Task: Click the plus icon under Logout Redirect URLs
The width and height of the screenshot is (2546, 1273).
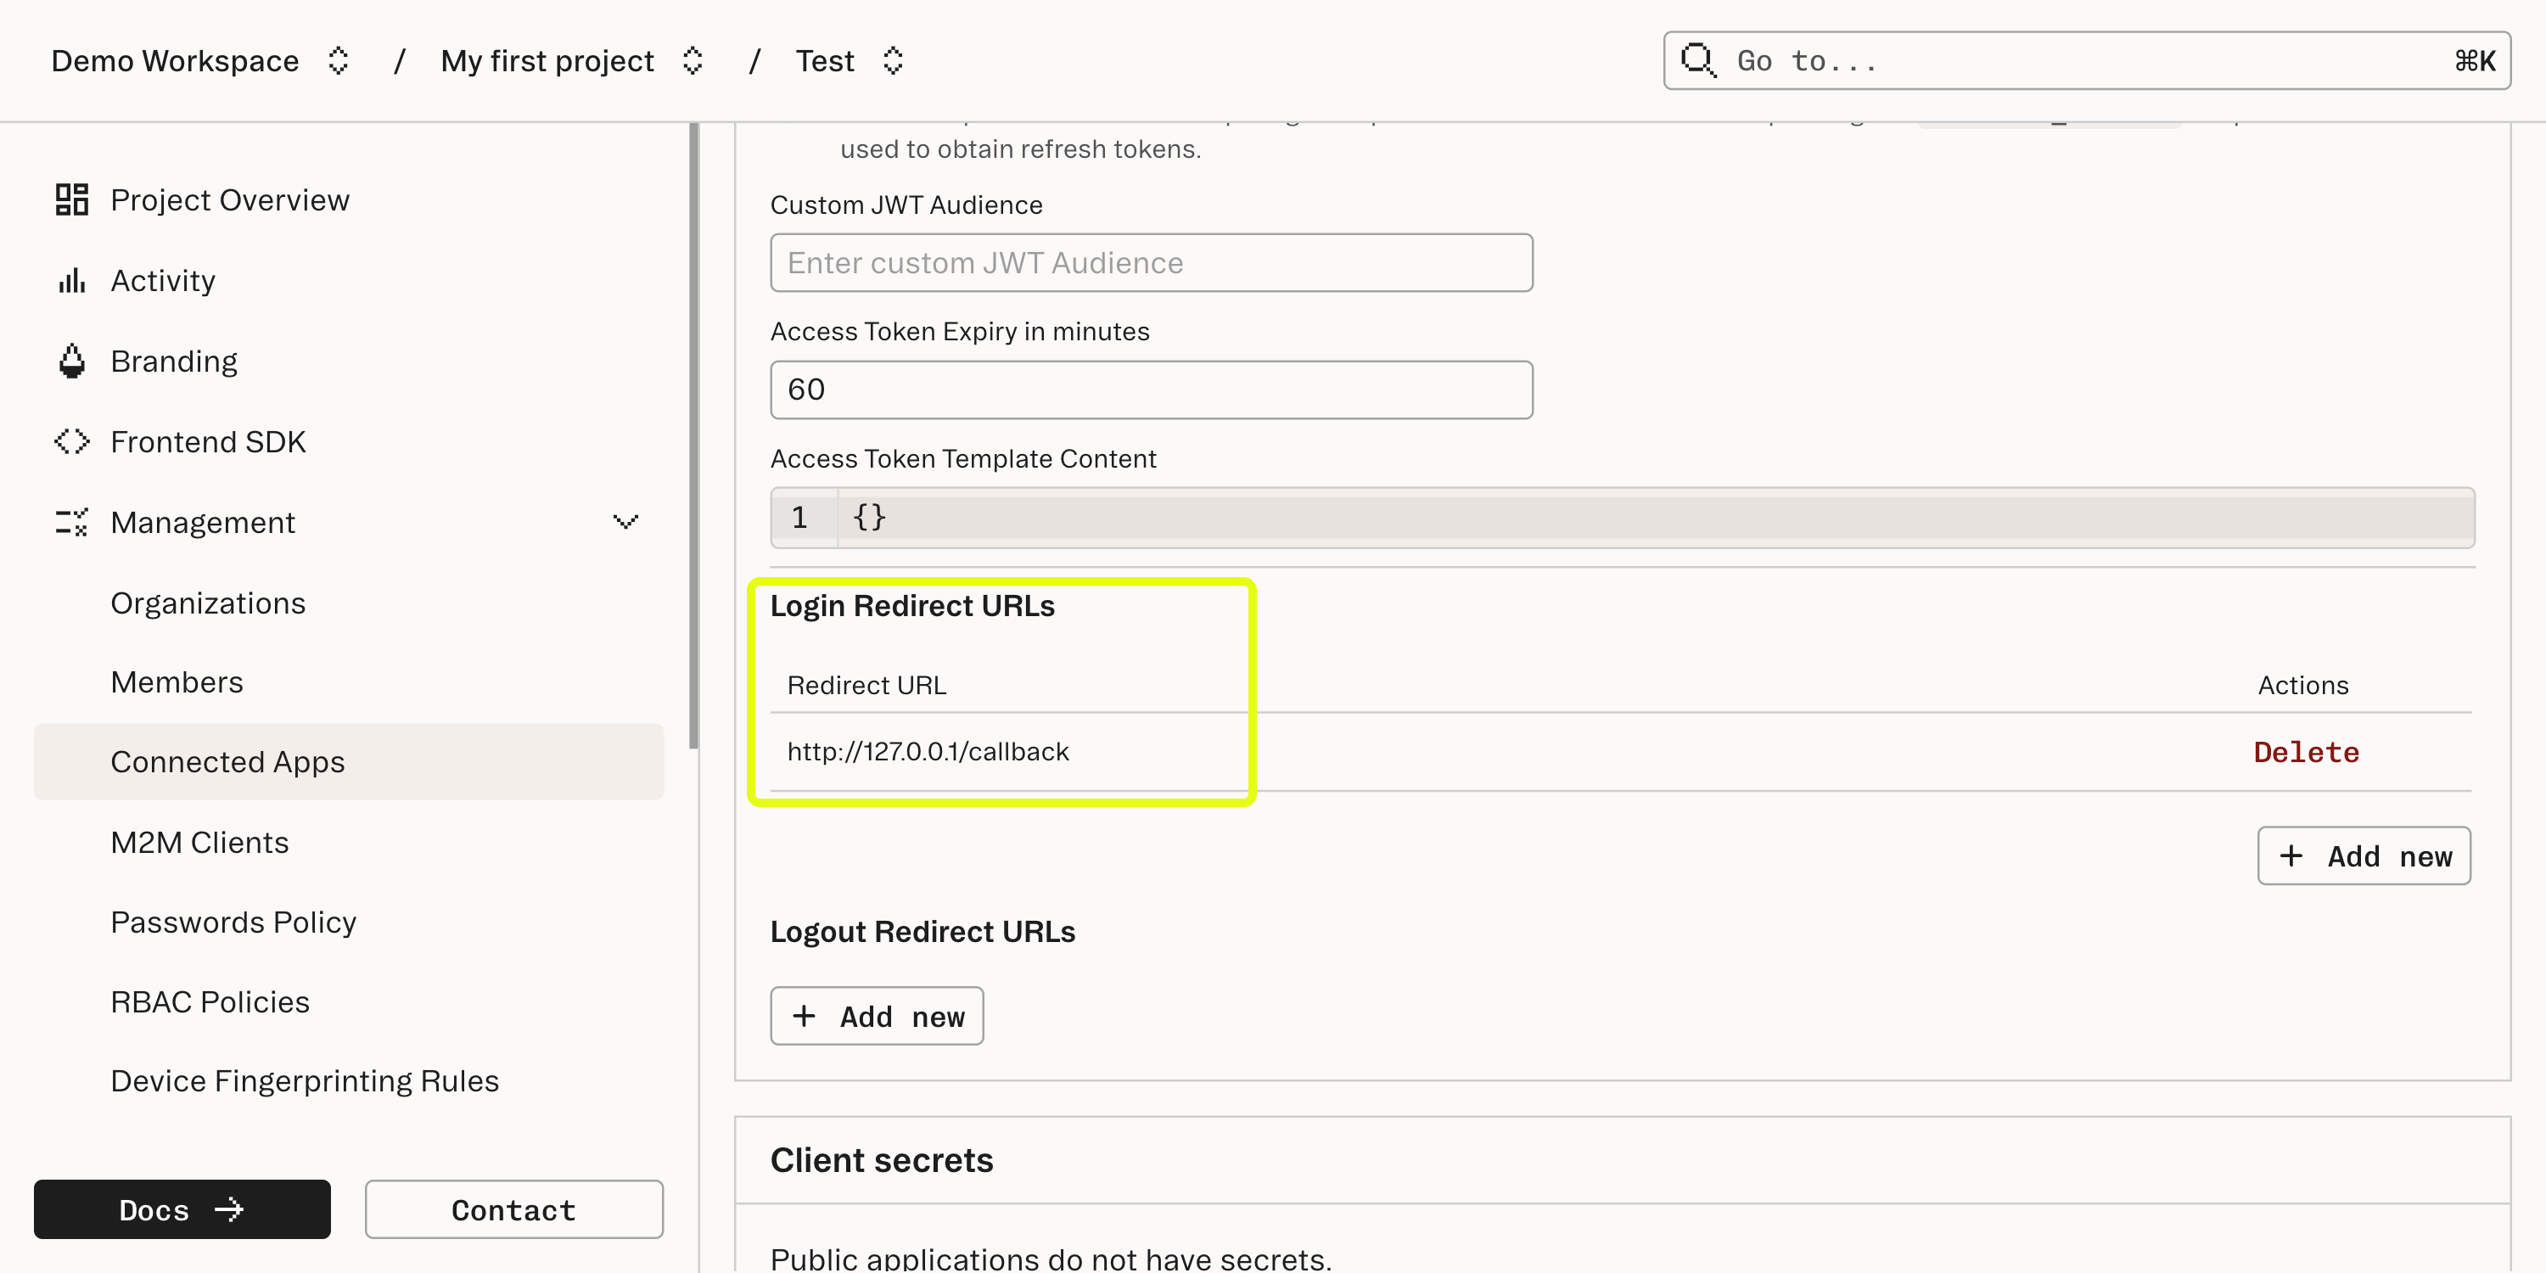Action: tap(805, 1015)
